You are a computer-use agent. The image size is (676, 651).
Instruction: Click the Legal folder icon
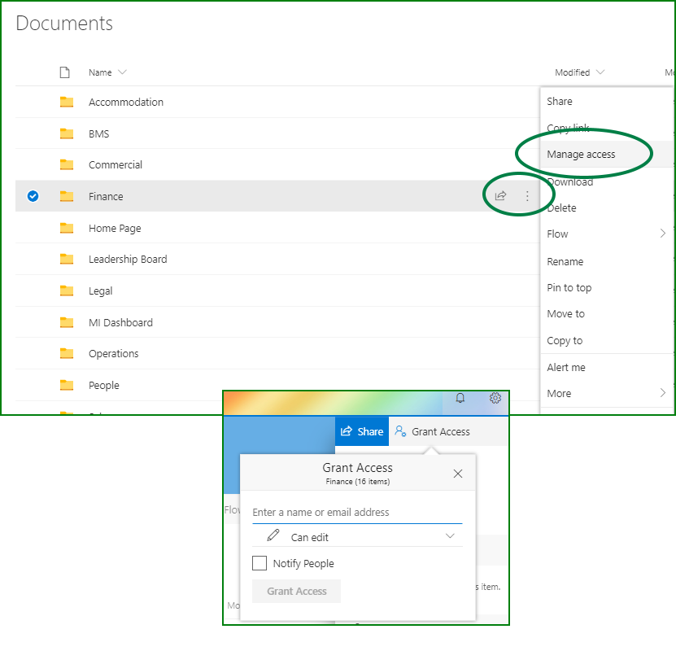coord(67,291)
